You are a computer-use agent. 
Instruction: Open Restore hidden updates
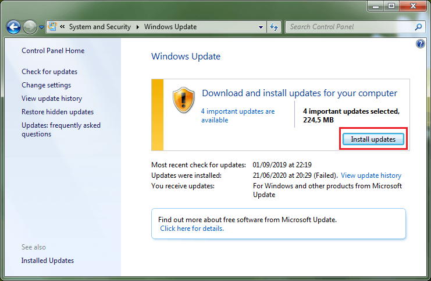pos(58,112)
